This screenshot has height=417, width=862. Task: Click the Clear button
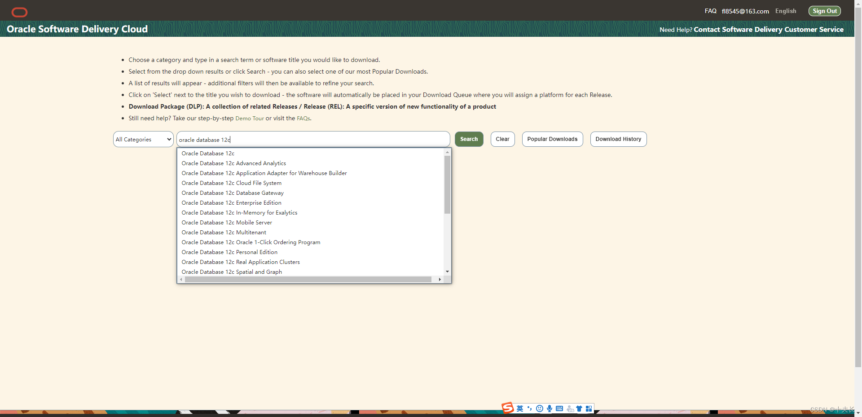click(x=503, y=139)
